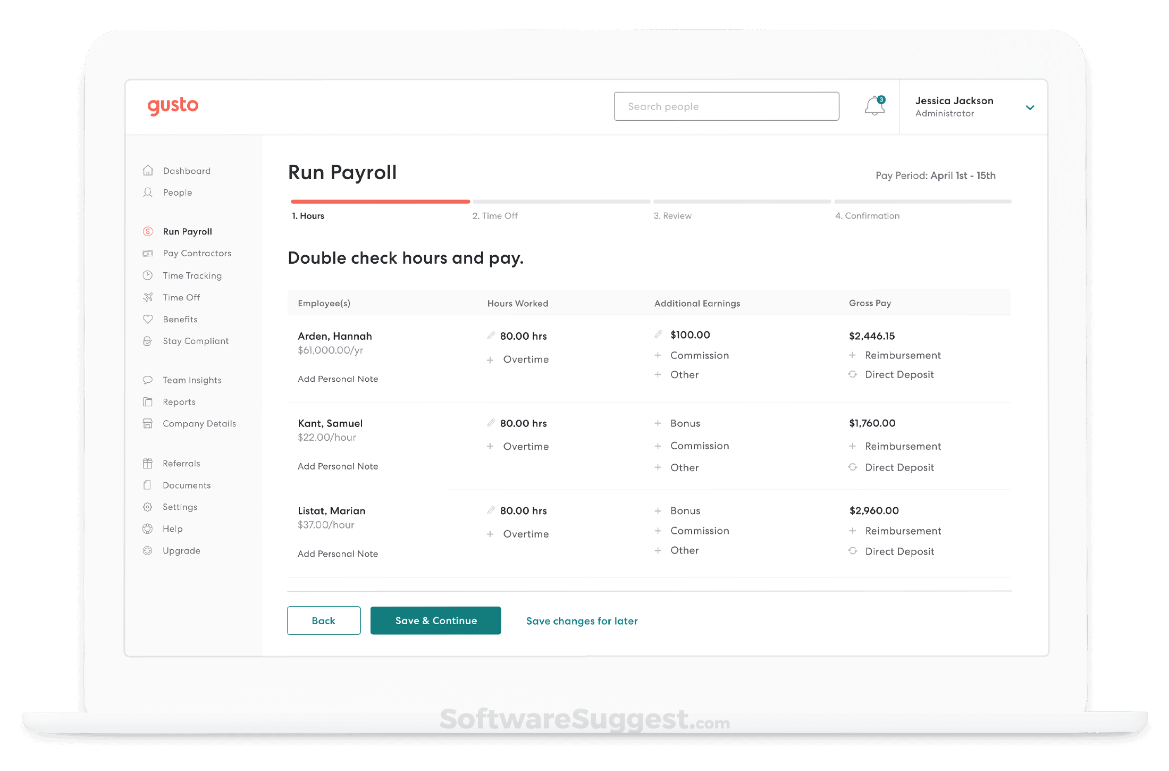Click the Pay Contractors cash icon

148,254
